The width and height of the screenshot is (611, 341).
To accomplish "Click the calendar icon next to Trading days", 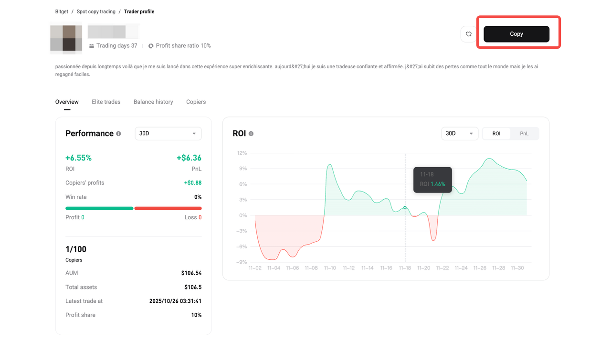I will click(91, 45).
